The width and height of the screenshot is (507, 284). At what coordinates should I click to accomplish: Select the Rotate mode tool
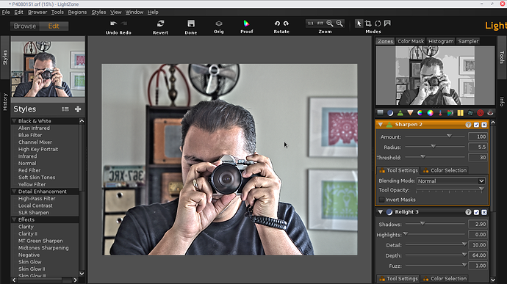(378, 23)
